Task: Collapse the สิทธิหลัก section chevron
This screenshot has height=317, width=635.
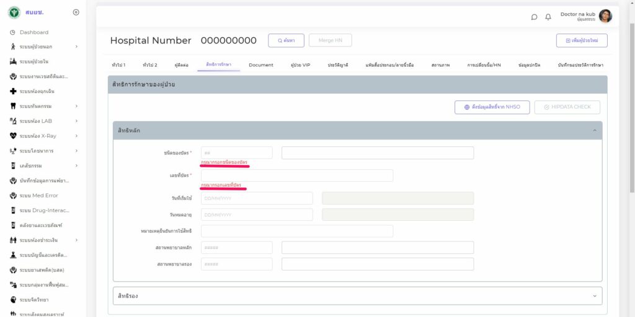Action: (595, 131)
